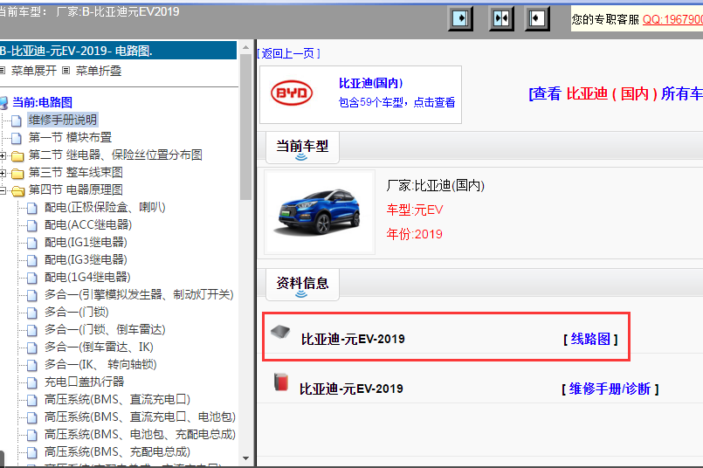Click the folder icon of 第三节 整车线束图
The image size is (703, 468).
coord(17,174)
